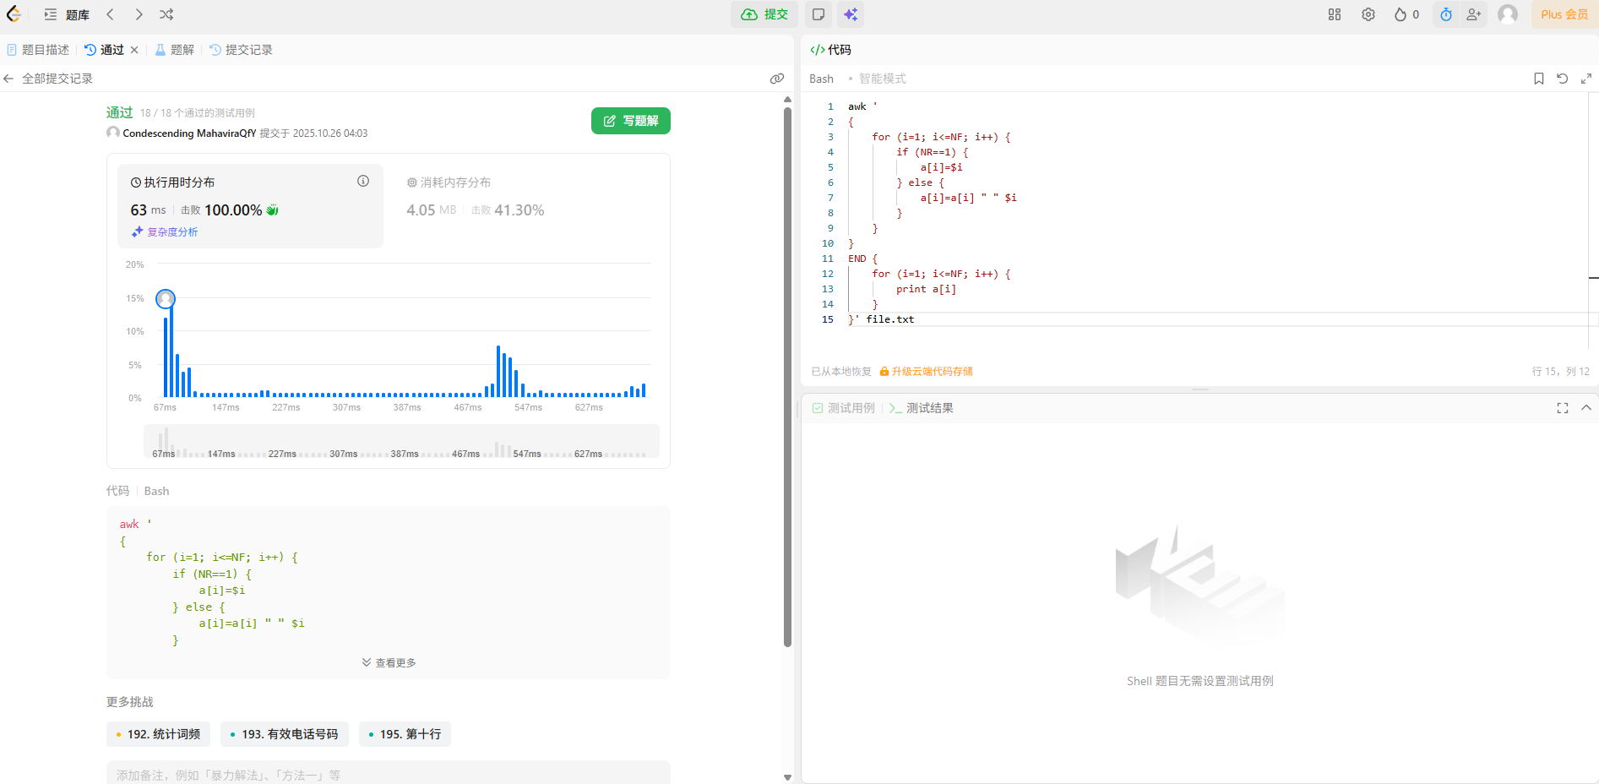Toggle fullscreen for the code editor

tap(1586, 79)
